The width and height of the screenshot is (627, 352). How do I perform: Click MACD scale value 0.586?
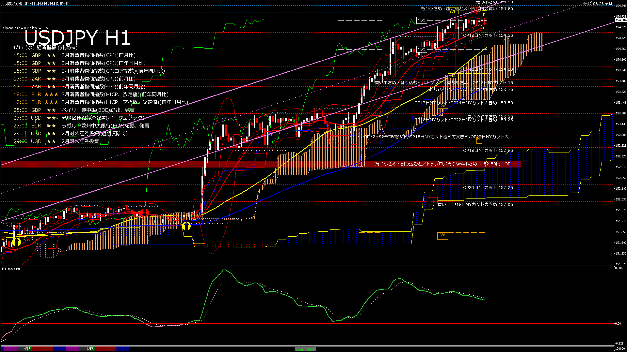pyautogui.click(x=619, y=268)
